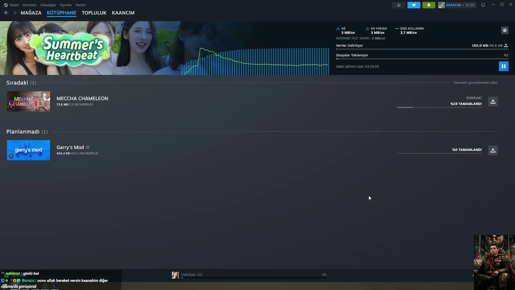Click the '404,3 KB/404,3 KB İNDİRİLDİ' text

(x=77, y=153)
